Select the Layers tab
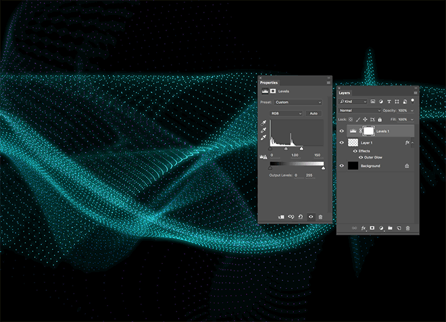The width and height of the screenshot is (446, 322). pos(344,93)
